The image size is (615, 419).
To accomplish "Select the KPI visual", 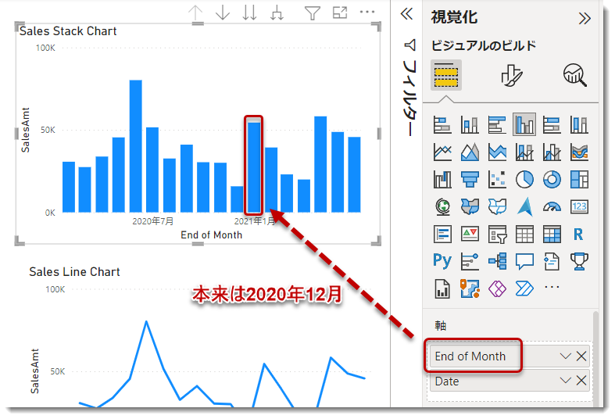I will click(x=470, y=235).
